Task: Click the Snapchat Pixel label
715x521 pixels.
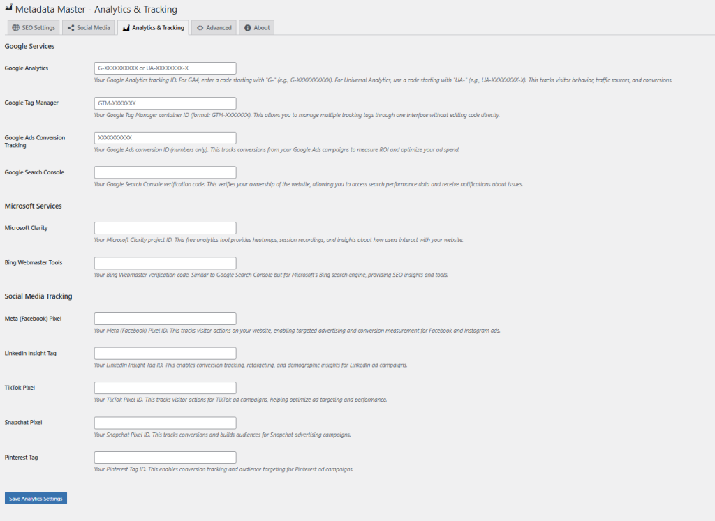Action: [23, 422]
